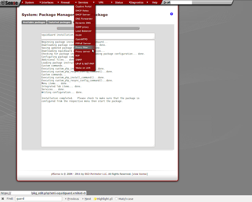Click inside the installation log output area
The height and width of the screenshot is (202, 252).
click(x=98, y=94)
